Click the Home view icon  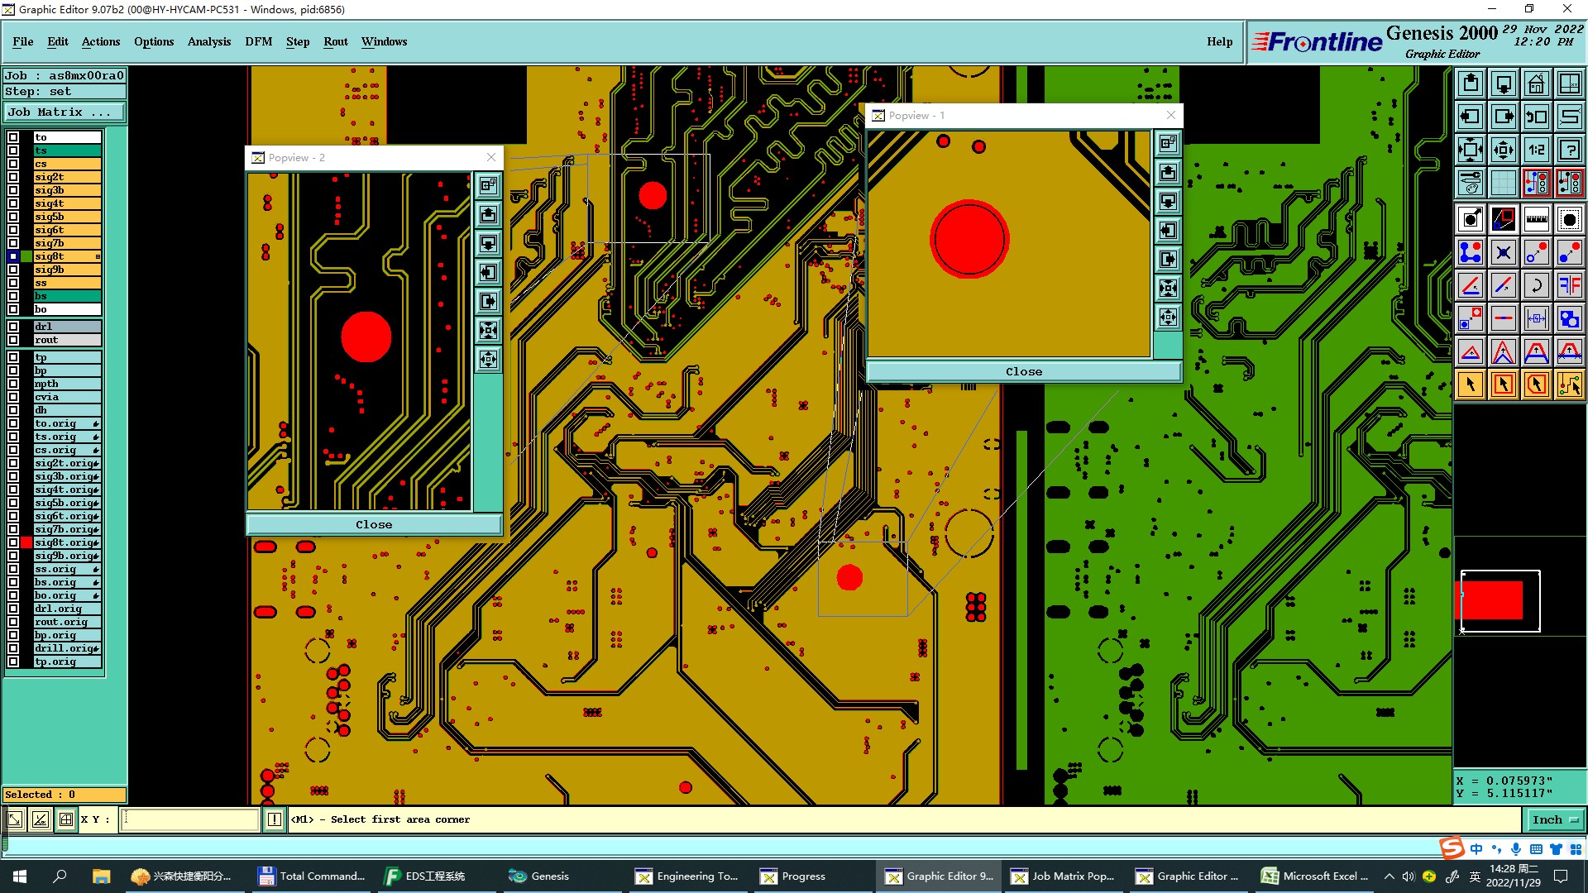pos(1536,84)
